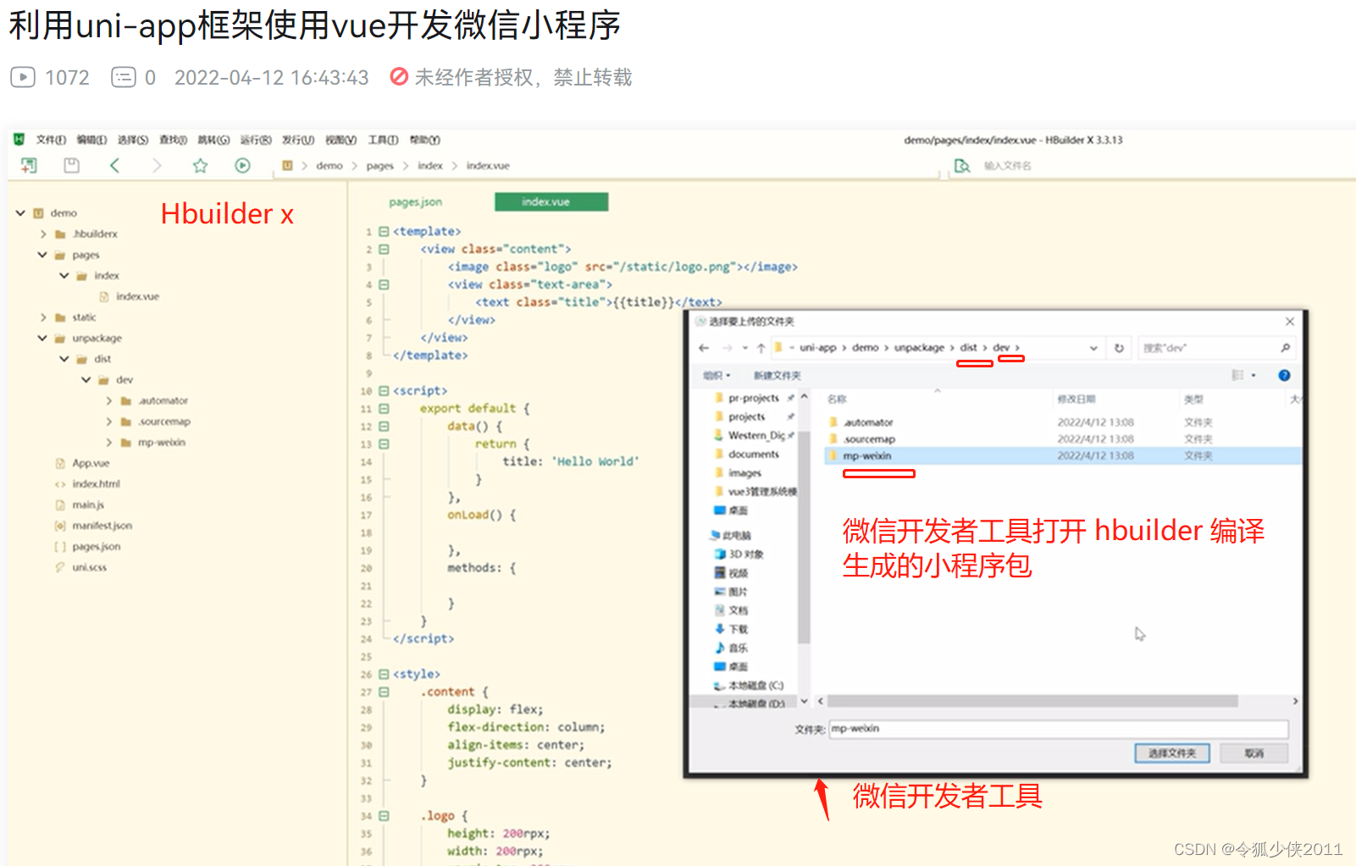
Task: Click the 名称 column header
Action: [837, 399]
